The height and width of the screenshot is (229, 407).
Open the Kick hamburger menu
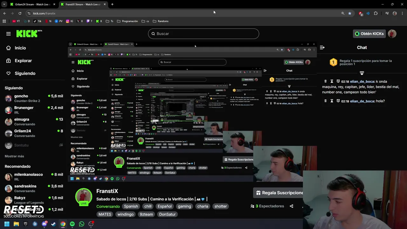coord(8,34)
